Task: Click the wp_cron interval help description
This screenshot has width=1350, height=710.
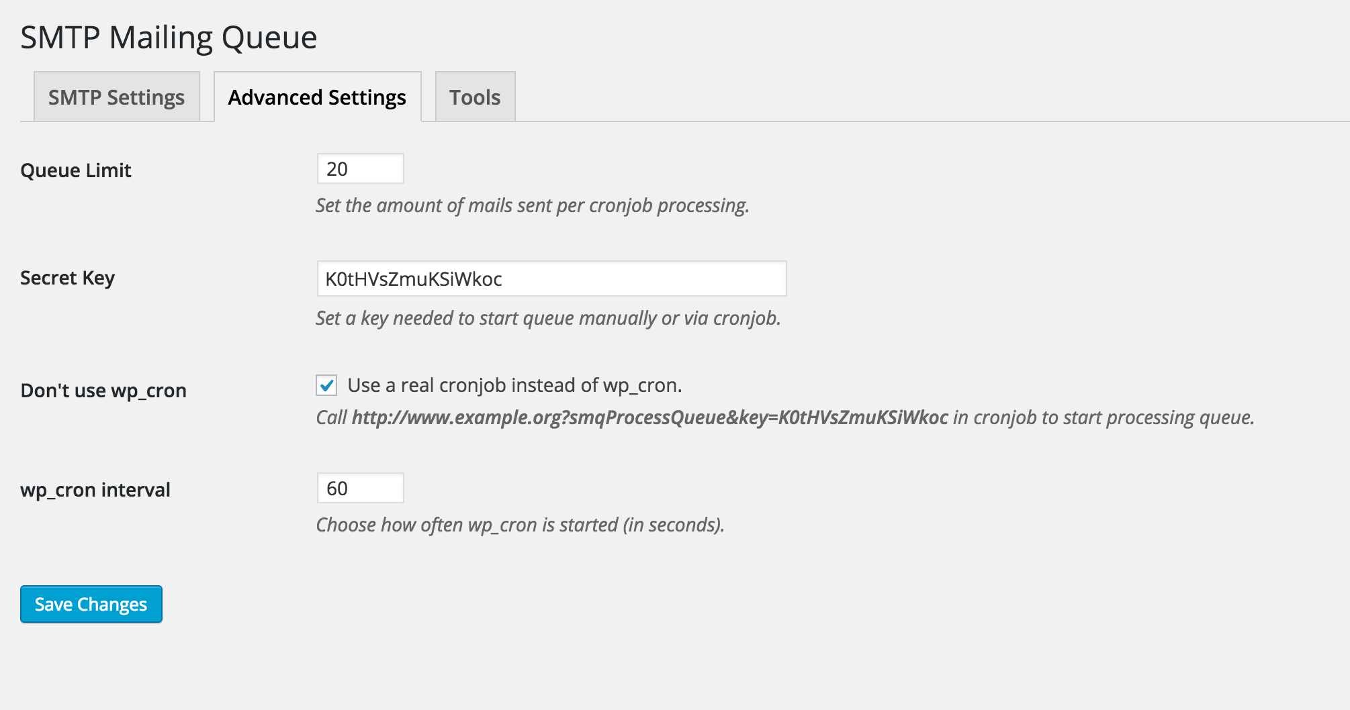Action: (520, 525)
